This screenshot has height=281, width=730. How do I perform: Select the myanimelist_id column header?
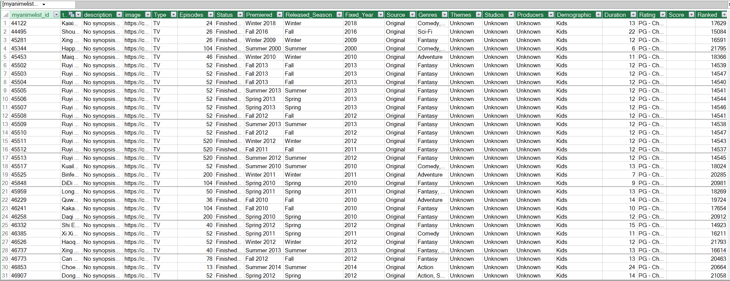click(31, 15)
